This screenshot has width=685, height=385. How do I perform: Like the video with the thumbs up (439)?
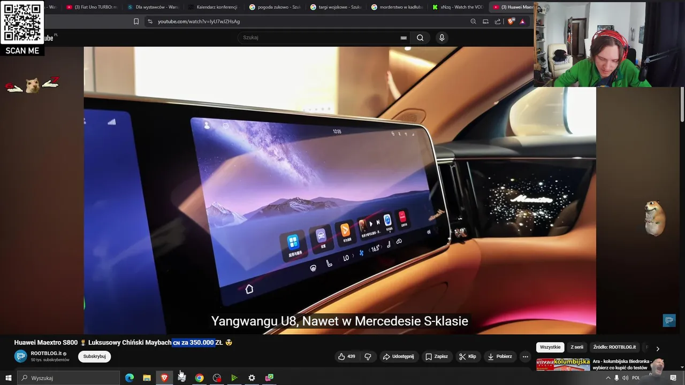pos(346,357)
